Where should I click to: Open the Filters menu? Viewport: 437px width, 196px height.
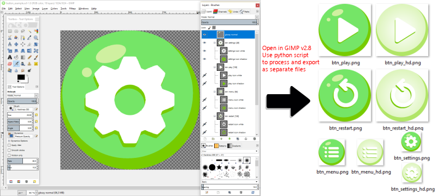[x=72, y=9]
